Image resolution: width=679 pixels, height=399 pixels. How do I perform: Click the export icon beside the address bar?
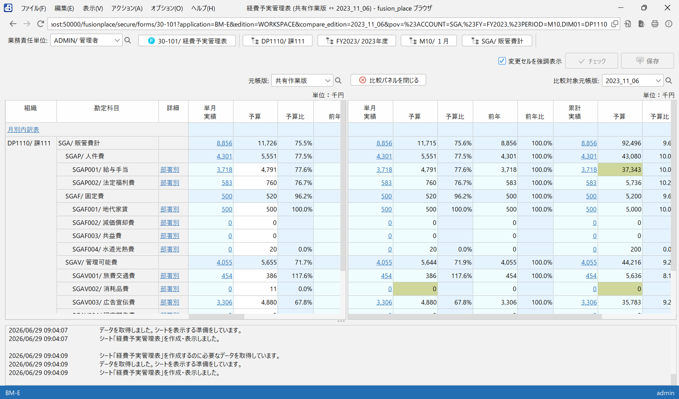tap(628, 24)
